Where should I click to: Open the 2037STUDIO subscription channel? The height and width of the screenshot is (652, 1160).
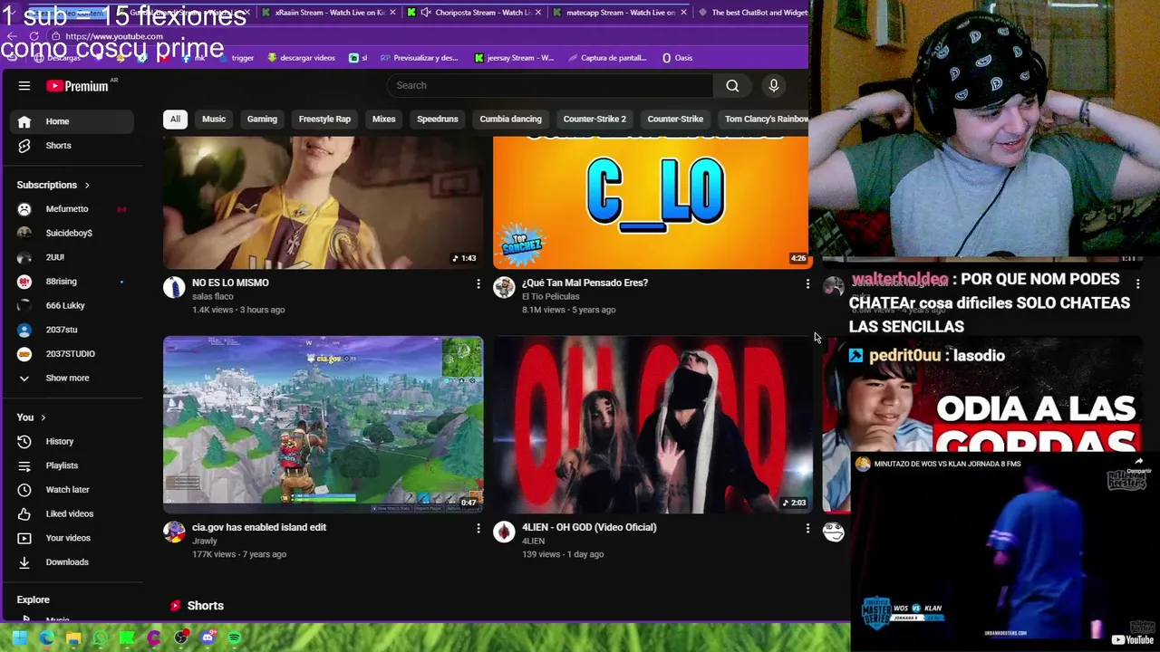[x=71, y=354]
